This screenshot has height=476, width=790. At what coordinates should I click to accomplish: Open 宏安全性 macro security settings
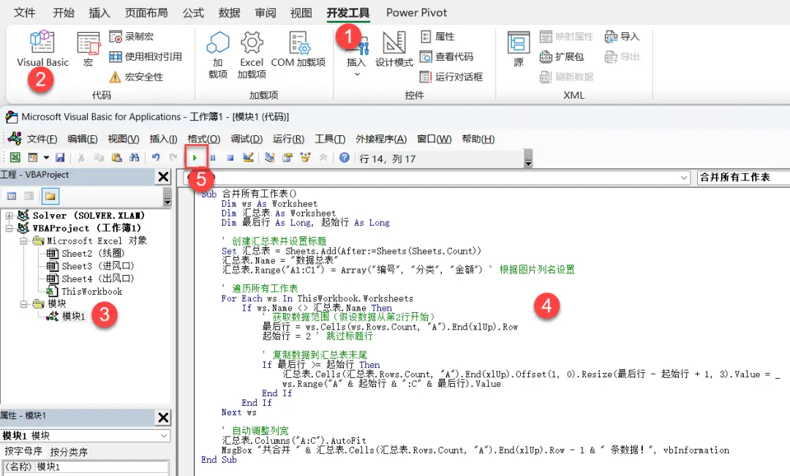click(137, 77)
